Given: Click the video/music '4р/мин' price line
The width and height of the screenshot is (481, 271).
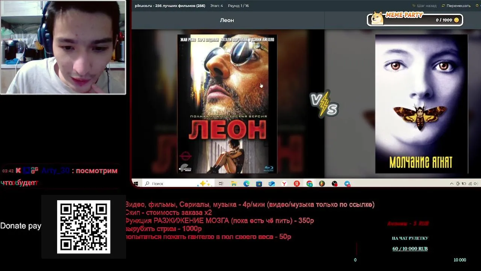Looking at the screenshot, I should (250, 205).
